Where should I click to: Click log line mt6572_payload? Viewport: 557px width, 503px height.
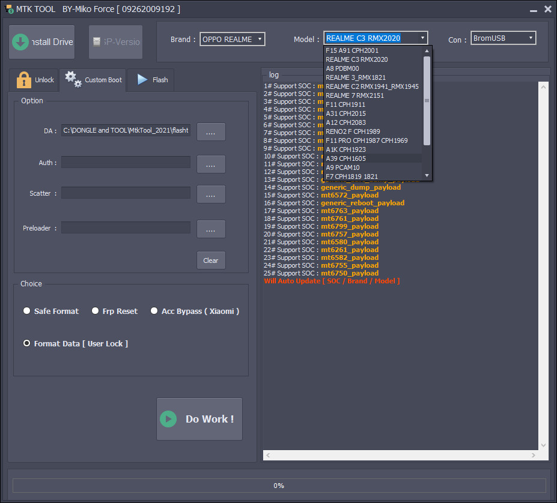[x=321, y=195]
